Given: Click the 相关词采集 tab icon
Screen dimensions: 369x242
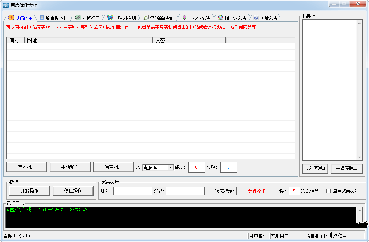Looking at the screenshot, I should pos(221,18).
